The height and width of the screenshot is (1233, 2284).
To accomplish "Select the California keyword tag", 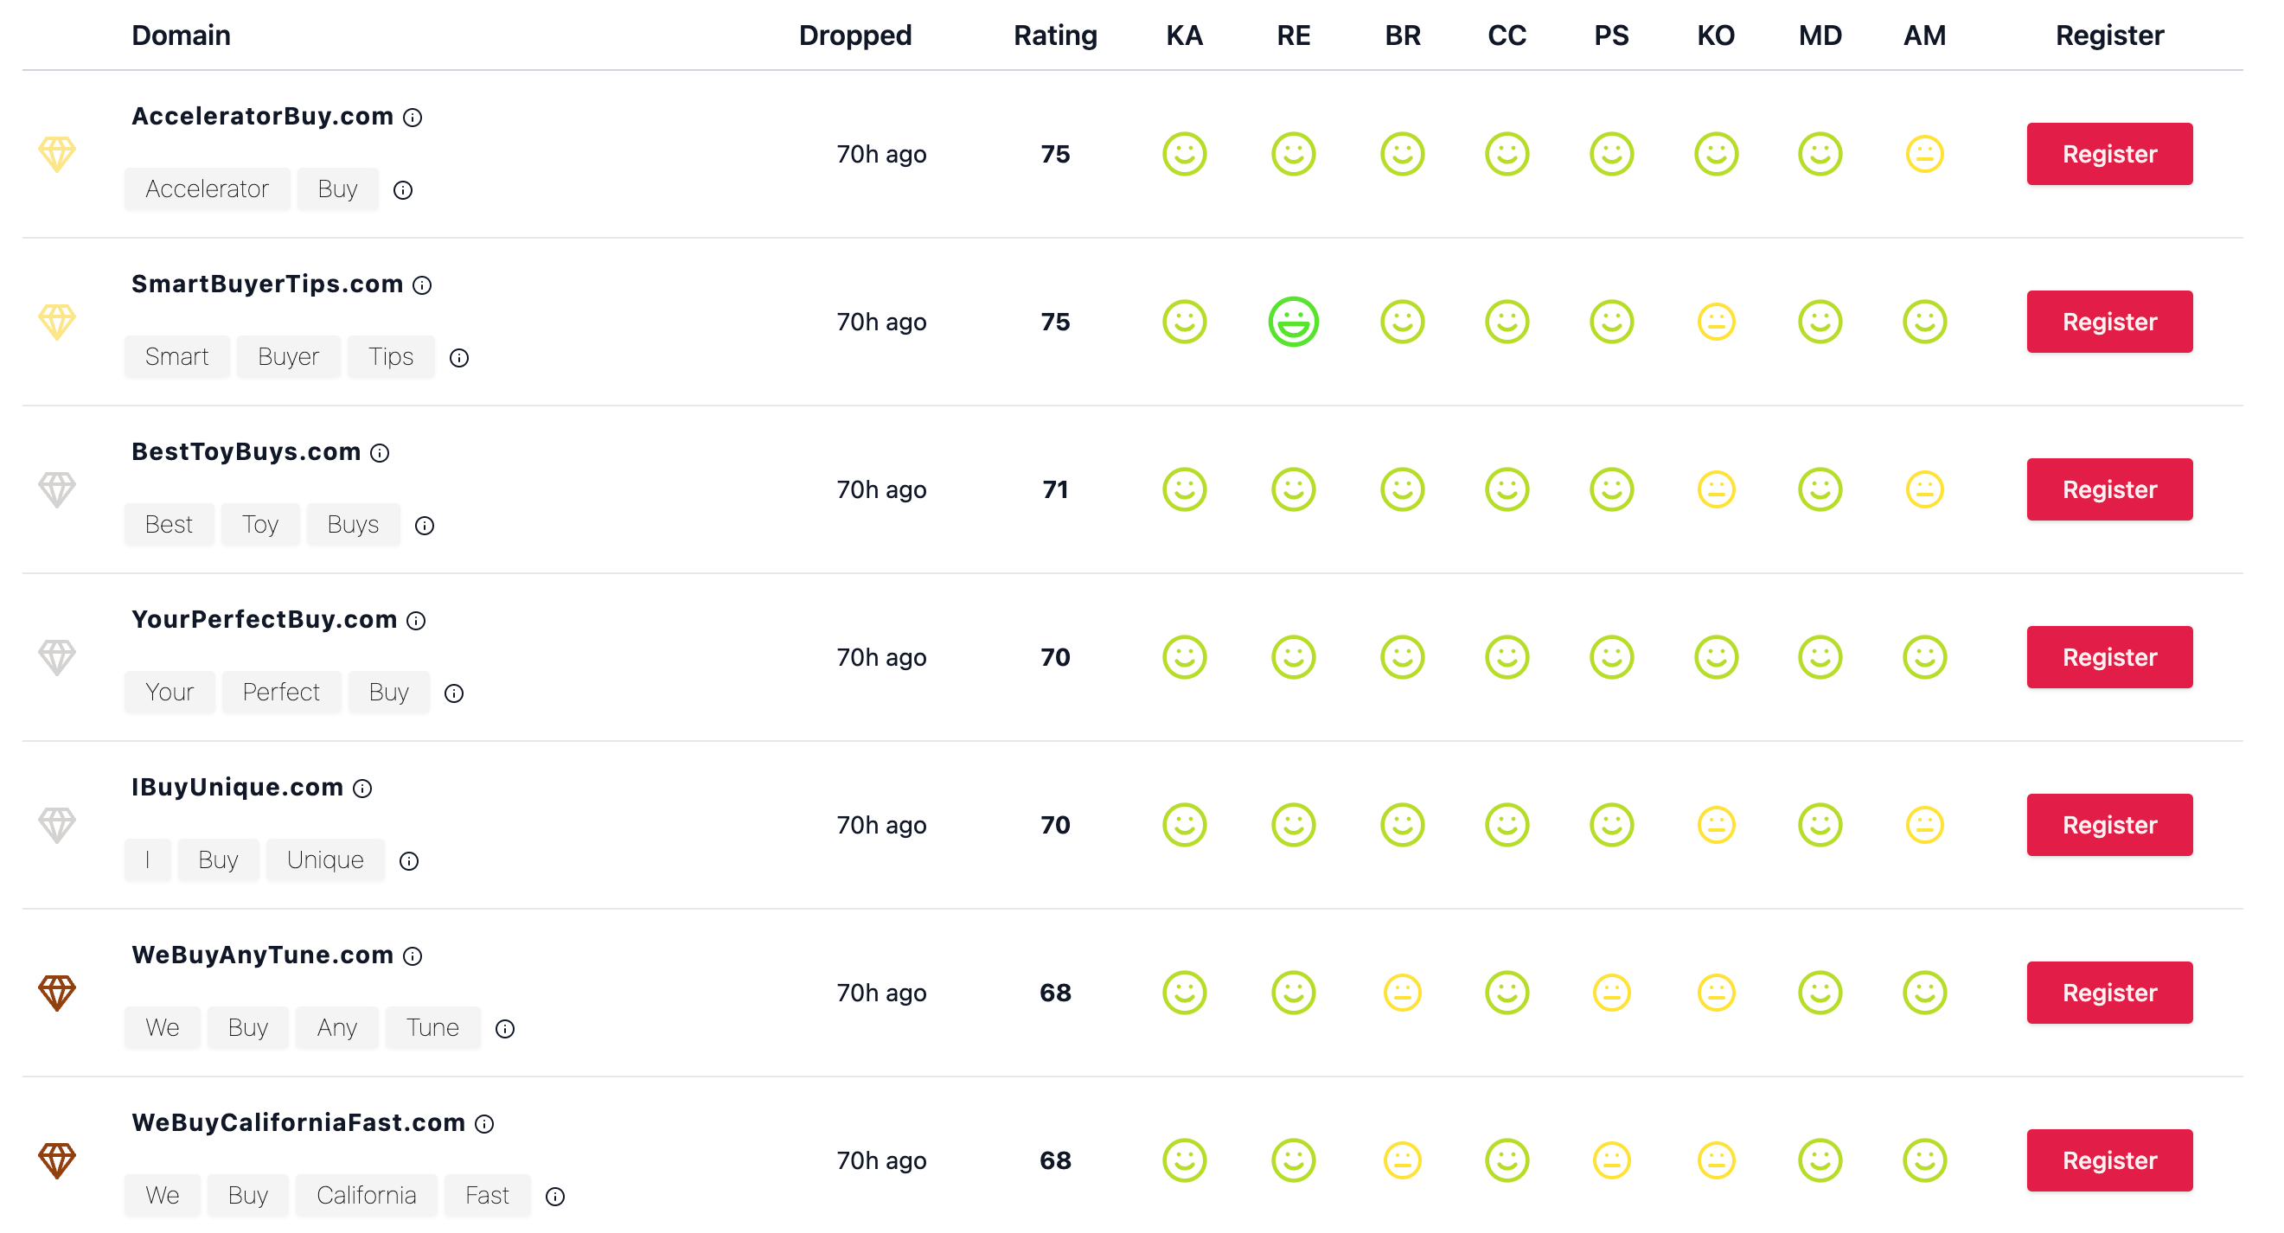I will click(x=366, y=1196).
